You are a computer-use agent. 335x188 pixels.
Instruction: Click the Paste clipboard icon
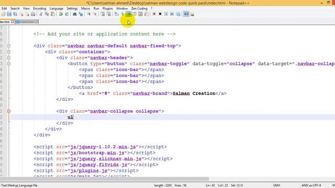53,14
